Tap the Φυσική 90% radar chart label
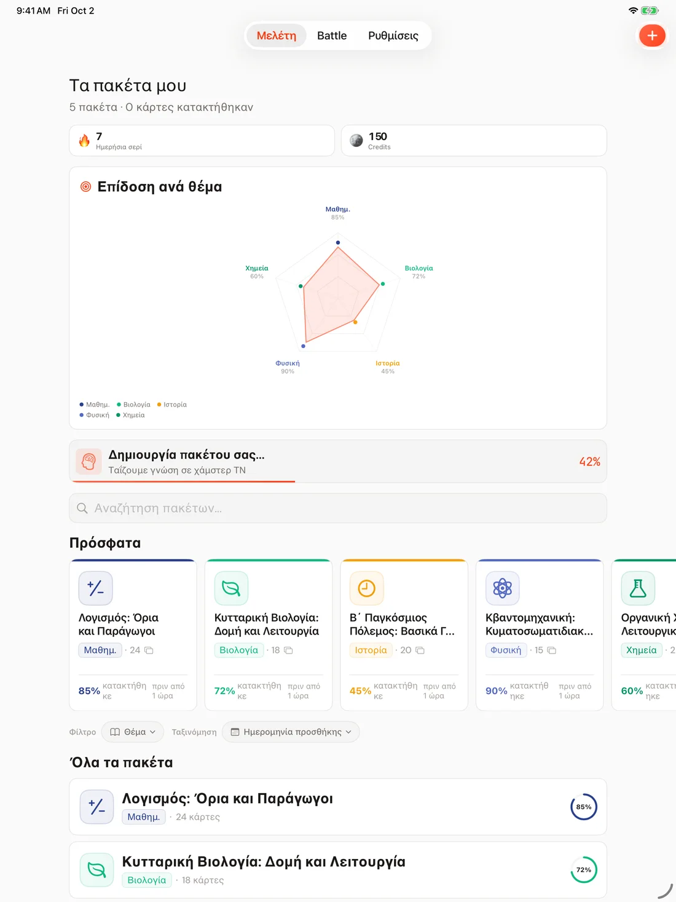This screenshot has width=676, height=902. point(288,367)
